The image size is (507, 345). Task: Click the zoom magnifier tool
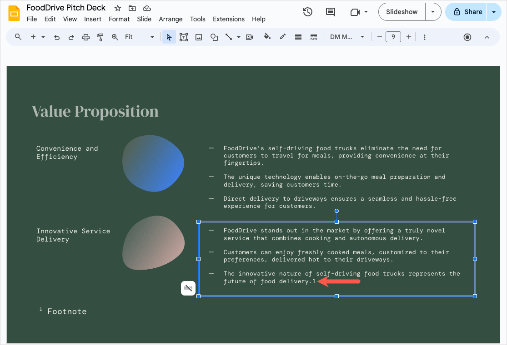(115, 37)
